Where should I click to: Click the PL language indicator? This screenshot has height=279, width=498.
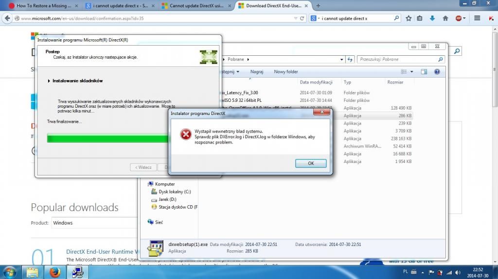pyautogui.click(x=405, y=271)
